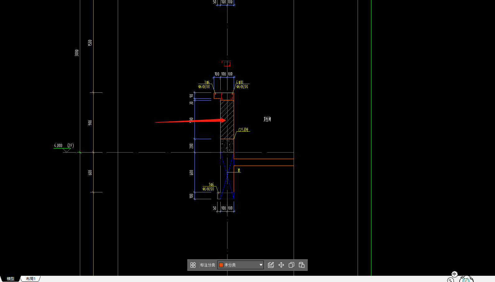
Task: Click the copy overlapping squares icon
Action: [291, 265]
